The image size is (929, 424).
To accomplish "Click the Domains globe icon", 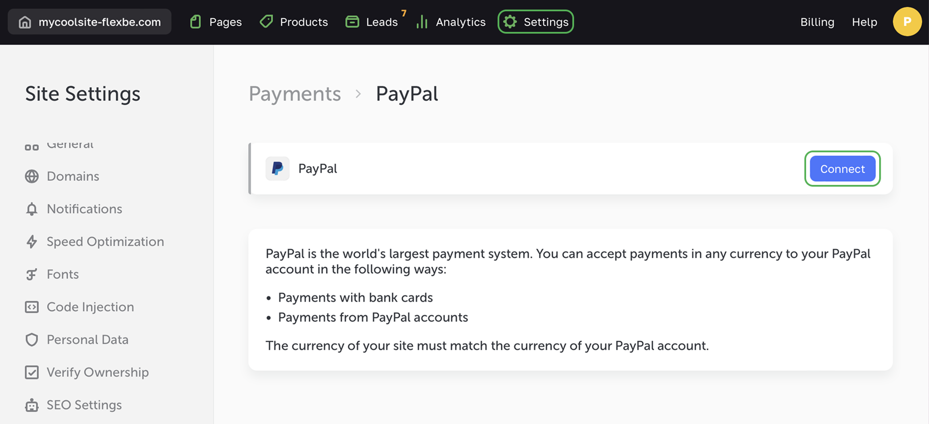I will (32, 176).
